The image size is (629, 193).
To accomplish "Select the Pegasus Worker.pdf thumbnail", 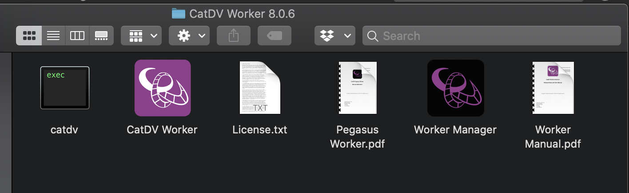I will pyautogui.click(x=358, y=88).
